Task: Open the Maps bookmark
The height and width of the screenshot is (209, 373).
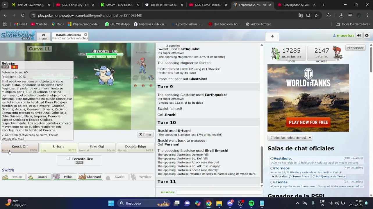Action: click(58, 24)
